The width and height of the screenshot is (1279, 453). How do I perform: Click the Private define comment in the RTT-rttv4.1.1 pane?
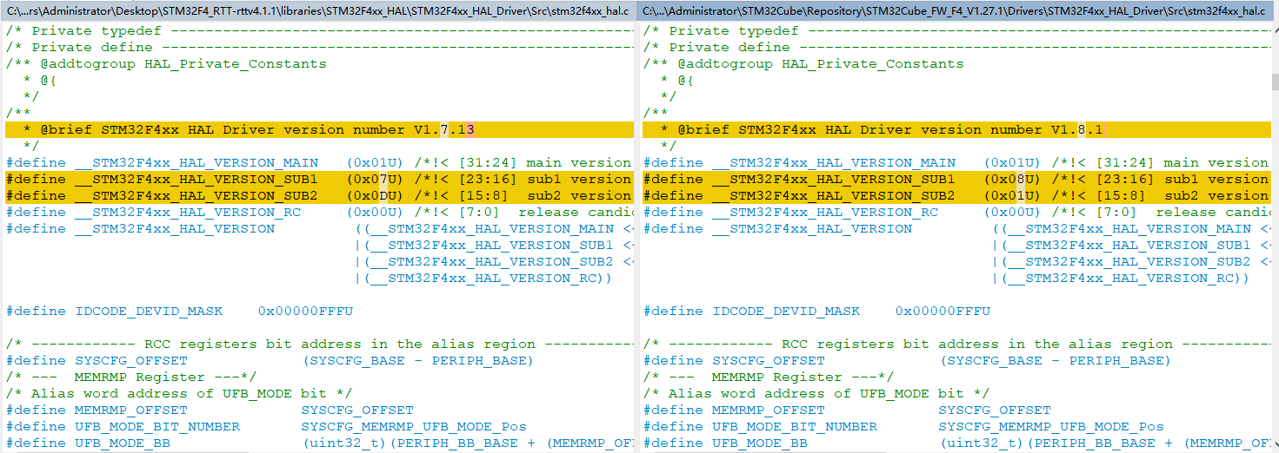[318, 48]
